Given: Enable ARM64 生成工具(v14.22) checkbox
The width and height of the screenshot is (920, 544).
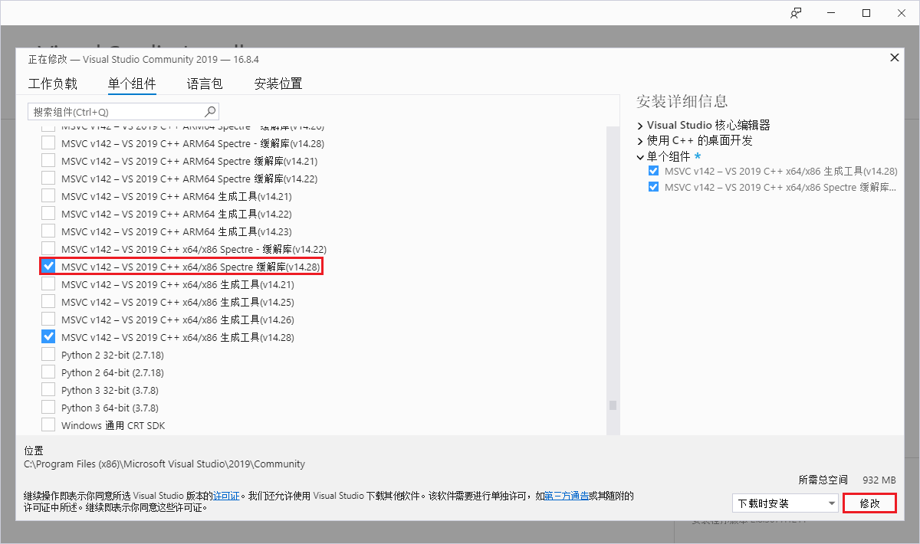Looking at the screenshot, I should (48, 214).
